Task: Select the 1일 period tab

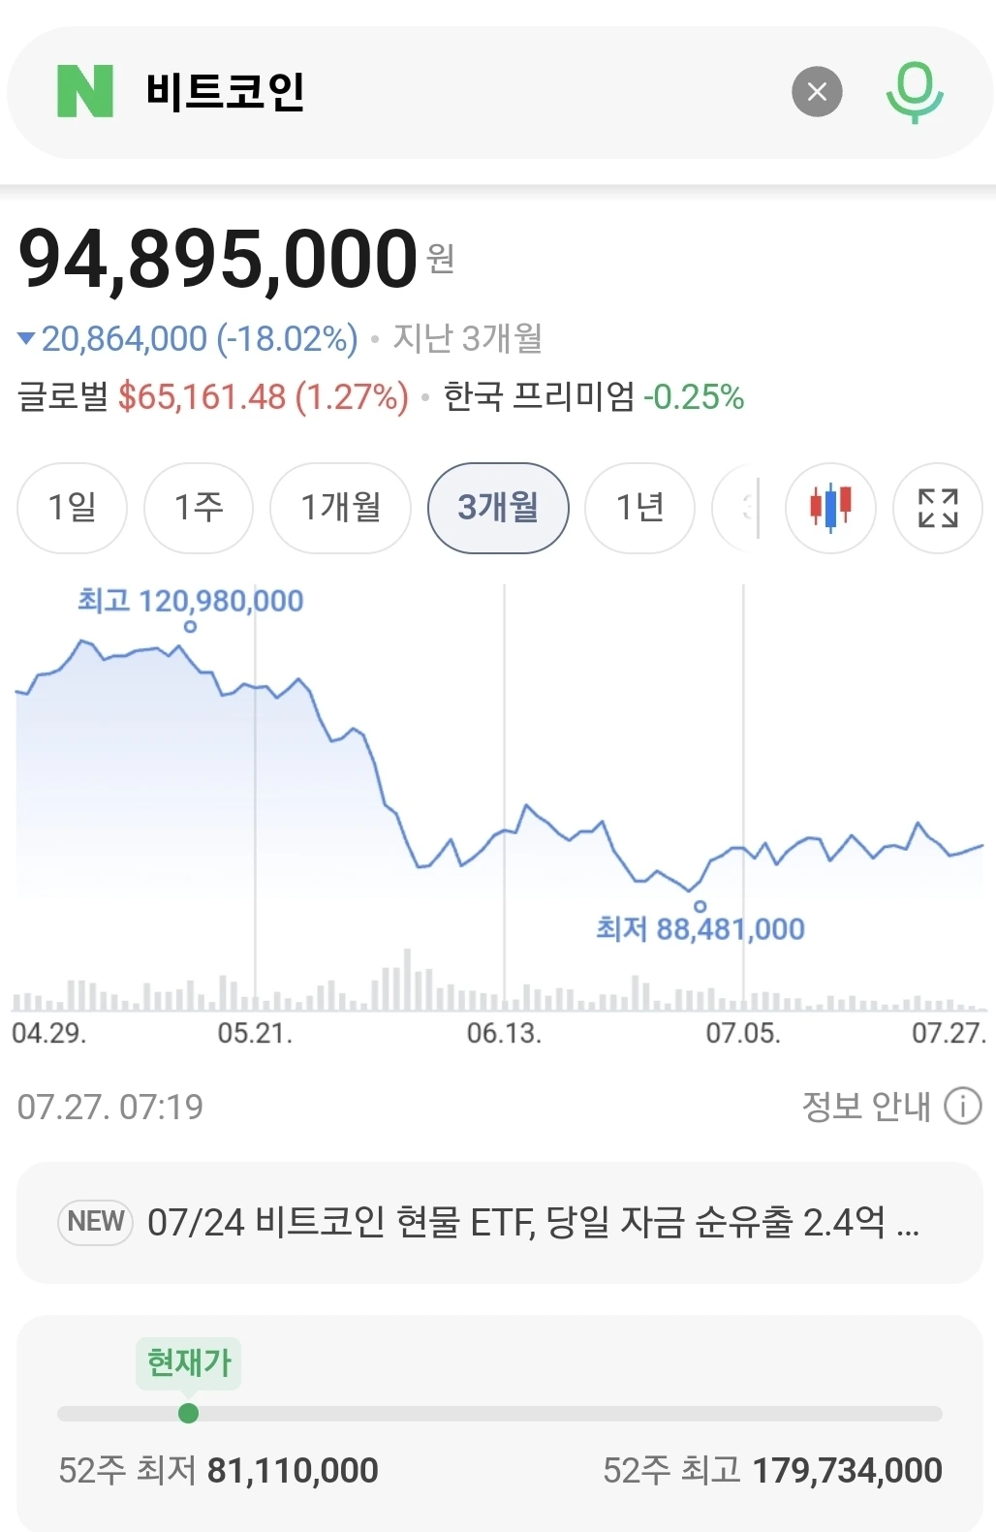Action: pos(72,508)
